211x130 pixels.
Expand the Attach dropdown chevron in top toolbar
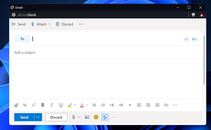tap(50, 24)
